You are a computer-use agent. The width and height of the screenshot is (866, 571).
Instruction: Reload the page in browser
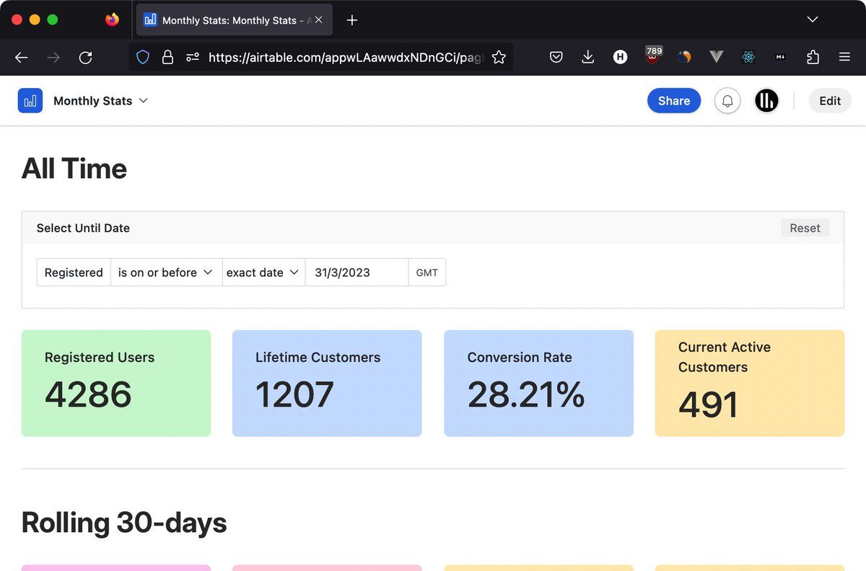(x=85, y=58)
